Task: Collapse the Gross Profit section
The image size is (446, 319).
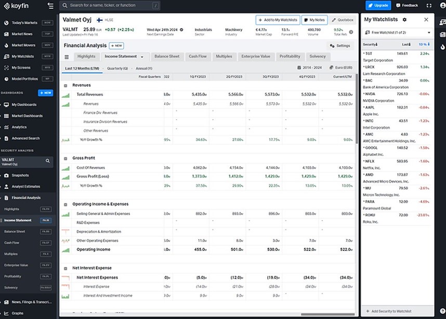Action: [65, 158]
